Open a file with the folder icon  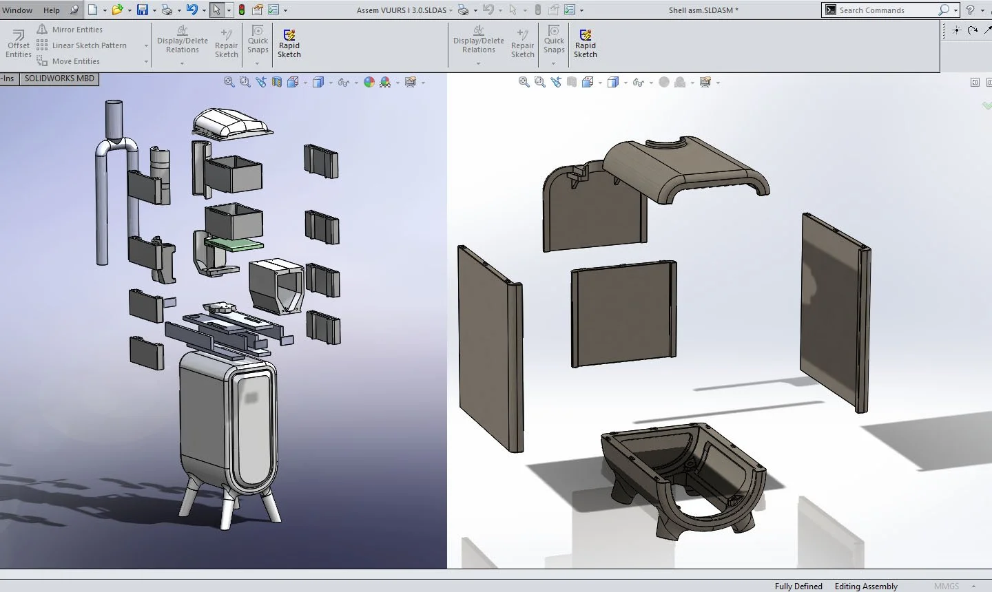click(x=118, y=10)
